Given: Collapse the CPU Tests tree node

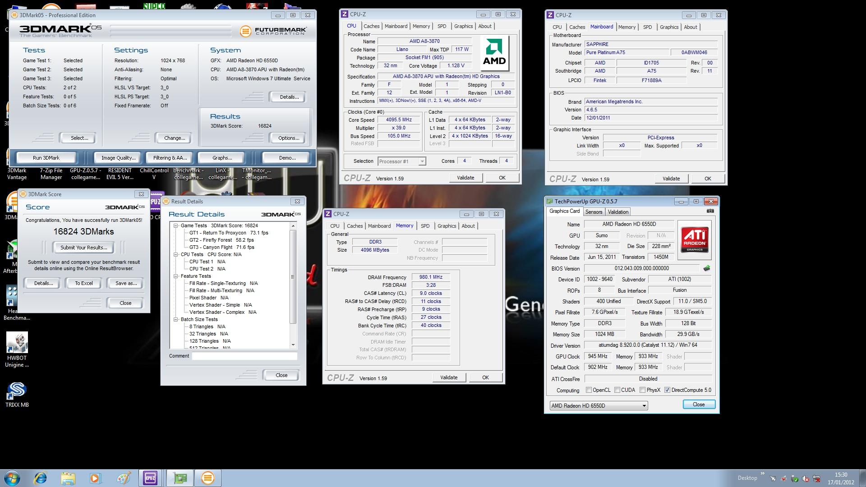Looking at the screenshot, I should 176,254.
